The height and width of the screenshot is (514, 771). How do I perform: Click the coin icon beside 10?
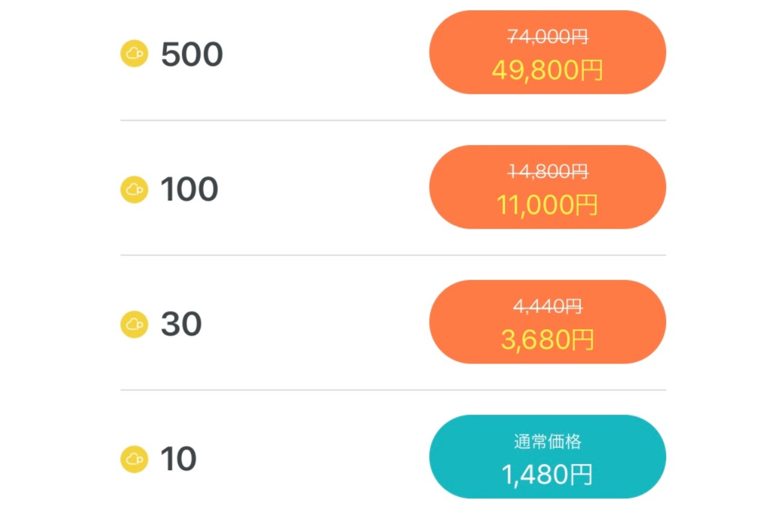(134, 459)
